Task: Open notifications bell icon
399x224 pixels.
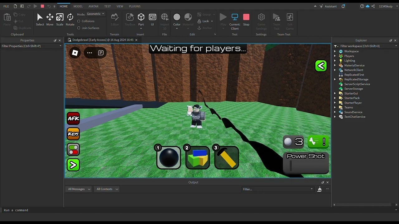Action: click(x=343, y=6)
